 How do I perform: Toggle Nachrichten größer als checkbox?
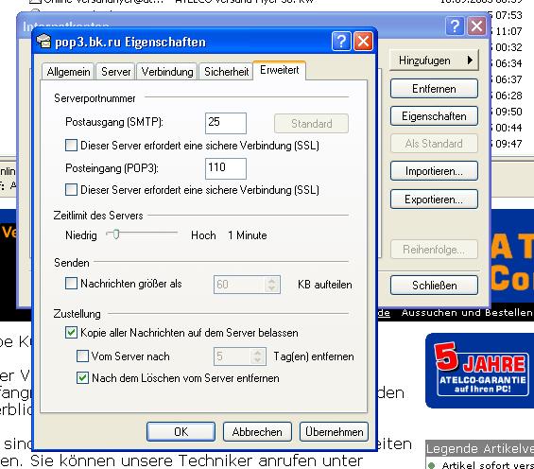(x=71, y=284)
